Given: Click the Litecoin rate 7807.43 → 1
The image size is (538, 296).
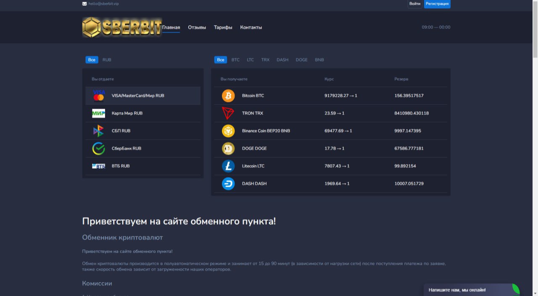Looking at the screenshot, I should point(337,166).
